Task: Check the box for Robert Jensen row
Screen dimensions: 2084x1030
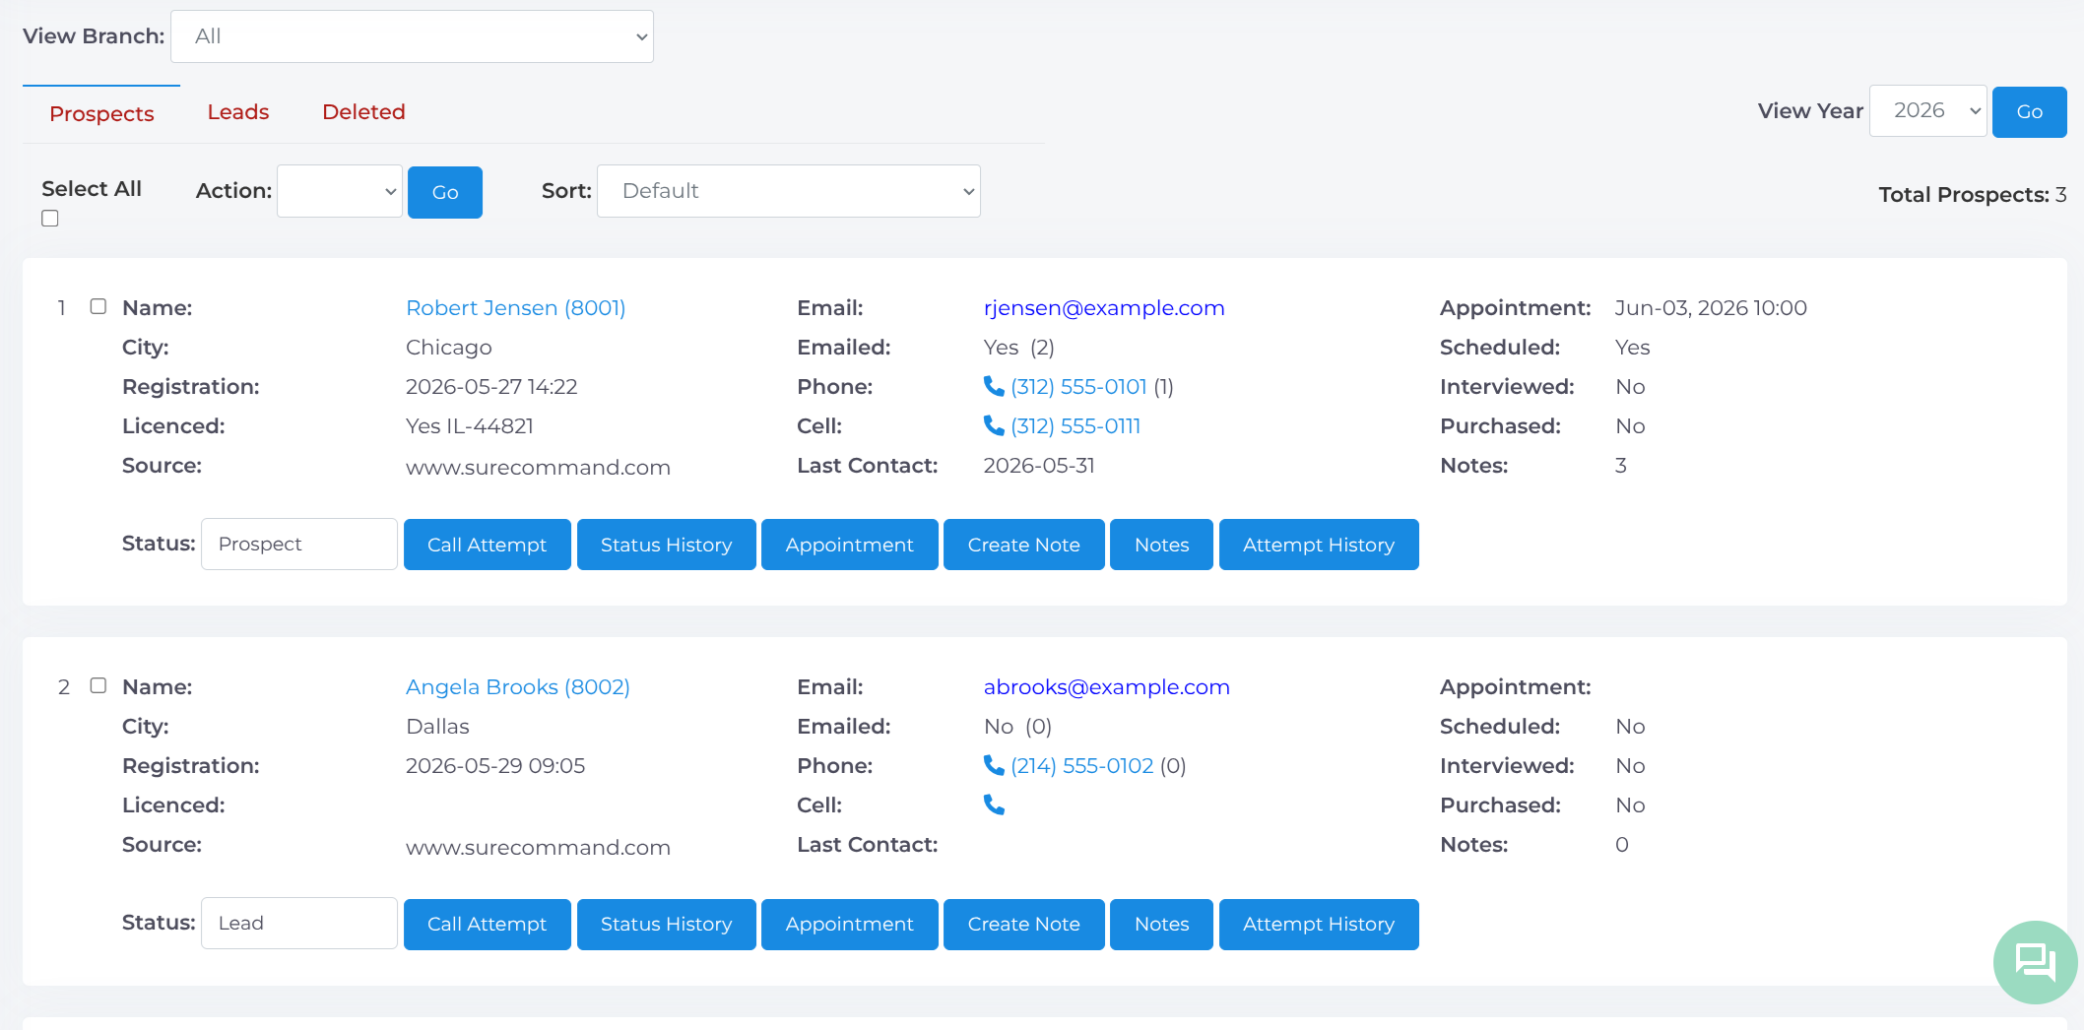Action: [98, 306]
